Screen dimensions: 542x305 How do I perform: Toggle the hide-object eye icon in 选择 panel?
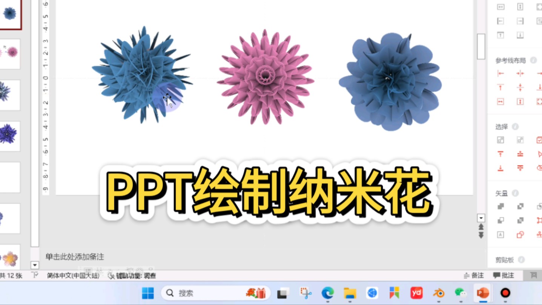coord(539,168)
